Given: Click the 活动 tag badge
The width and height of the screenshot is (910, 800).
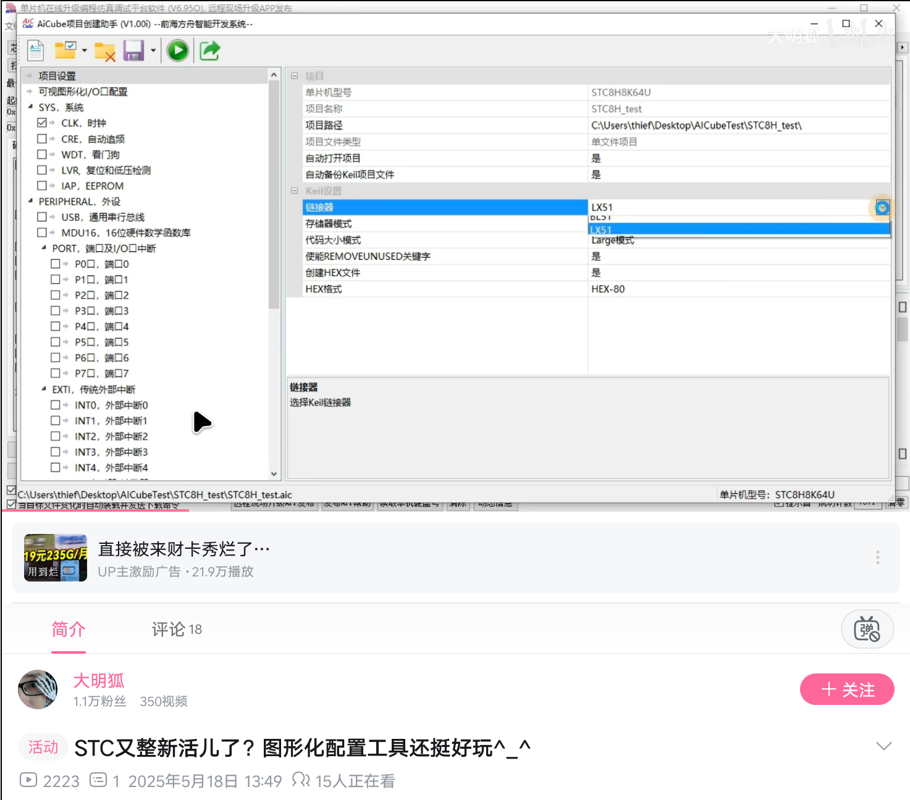Looking at the screenshot, I should click(x=43, y=748).
